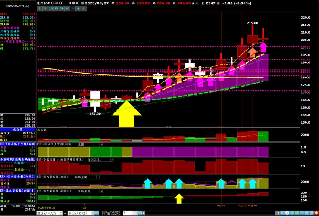Open the 主圖 dropdown in KEN-3日高低多空線 panel
Image resolution: width=319 pixels, height=217 pixels.
pos(101,144)
